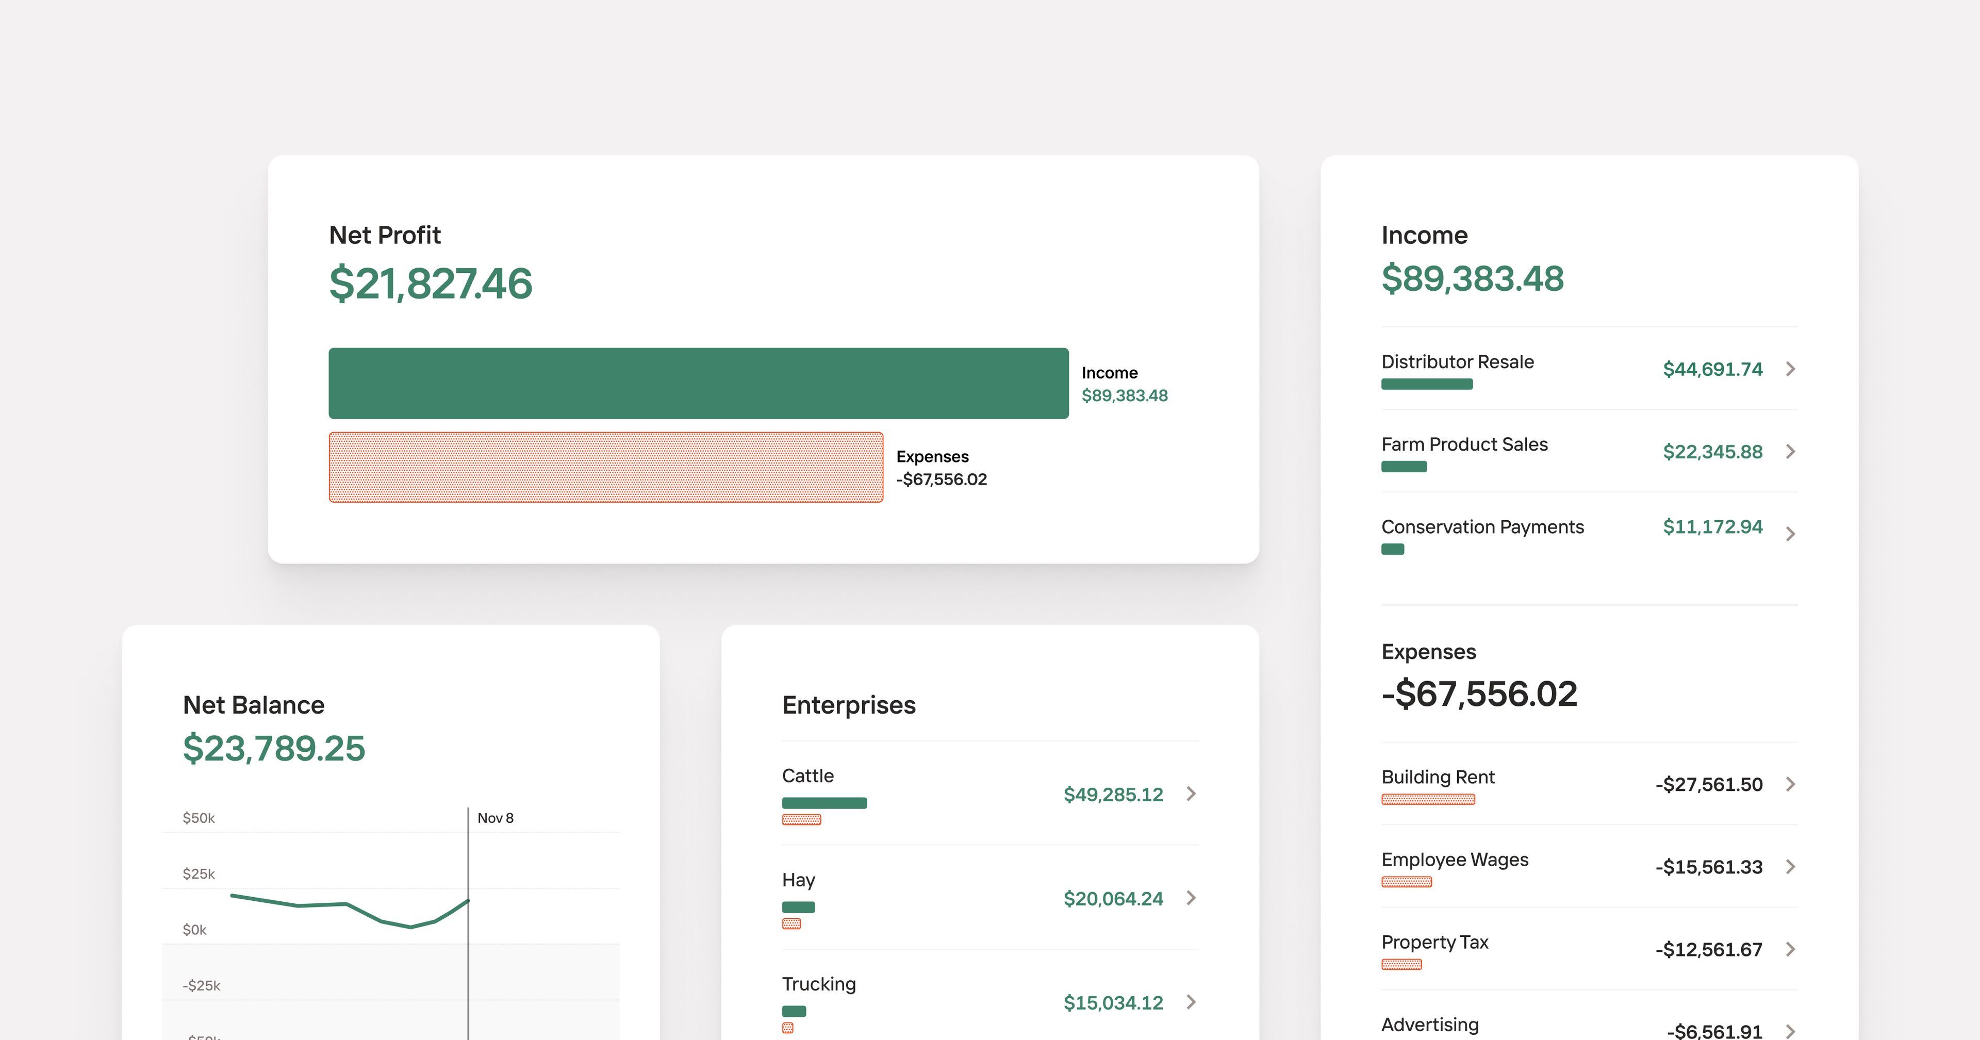Screen dimensions: 1980x1040
Task: Open Distributor Resale chevron arrow
Action: (1790, 369)
